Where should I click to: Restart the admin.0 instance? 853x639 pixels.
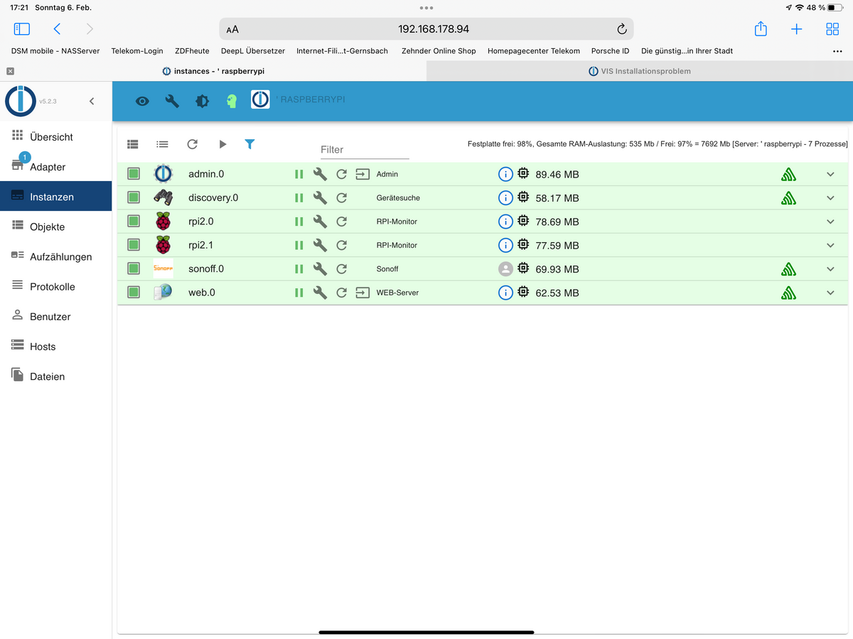coord(341,174)
